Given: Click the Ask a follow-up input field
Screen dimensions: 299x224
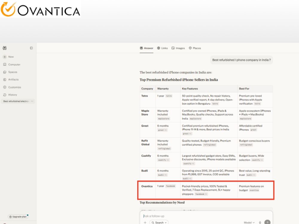Looking at the screenshot, I should (x=206, y=216).
